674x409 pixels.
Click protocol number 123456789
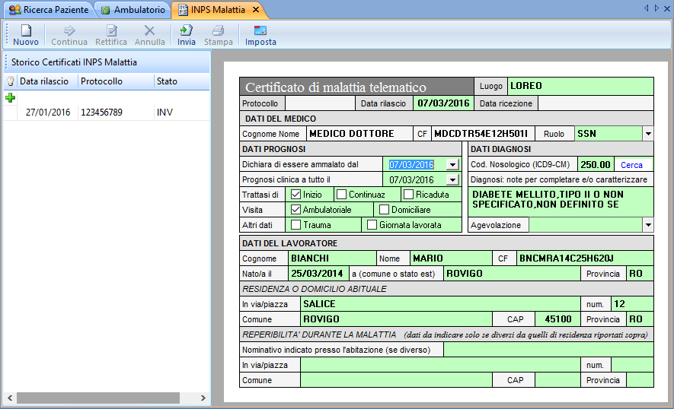click(x=101, y=113)
